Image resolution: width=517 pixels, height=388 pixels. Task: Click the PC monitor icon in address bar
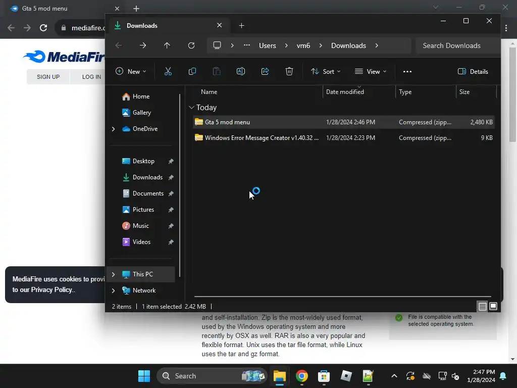pyautogui.click(x=217, y=45)
